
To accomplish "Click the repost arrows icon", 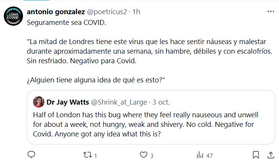I will pos(87,155).
